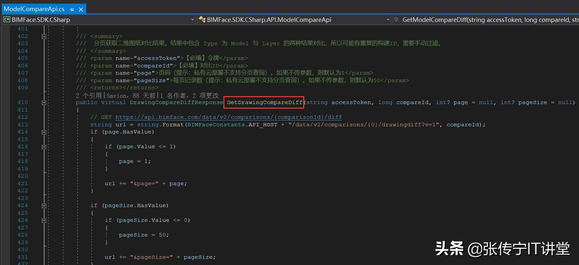The width and height of the screenshot is (579, 265).
Task: Click the param name "compareId" comment line
Action: tap(162, 66)
